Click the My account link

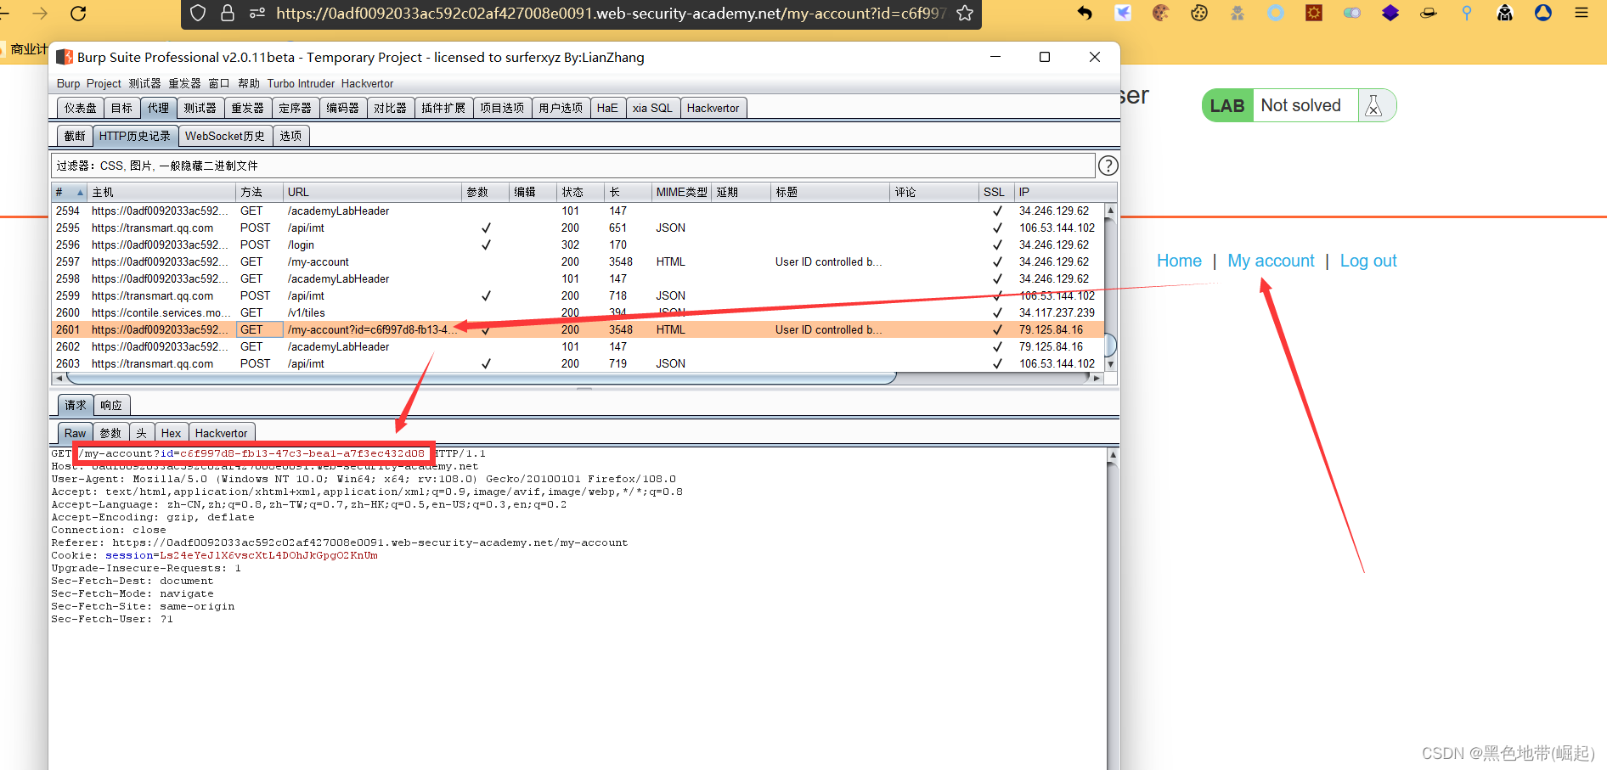(x=1271, y=261)
